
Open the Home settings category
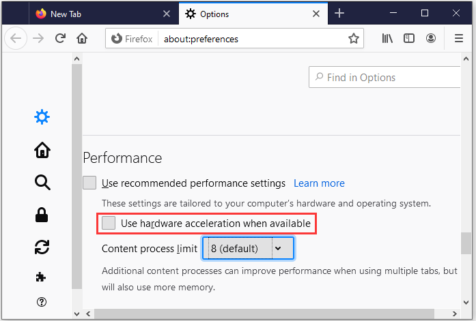click(x=42, y=150)
